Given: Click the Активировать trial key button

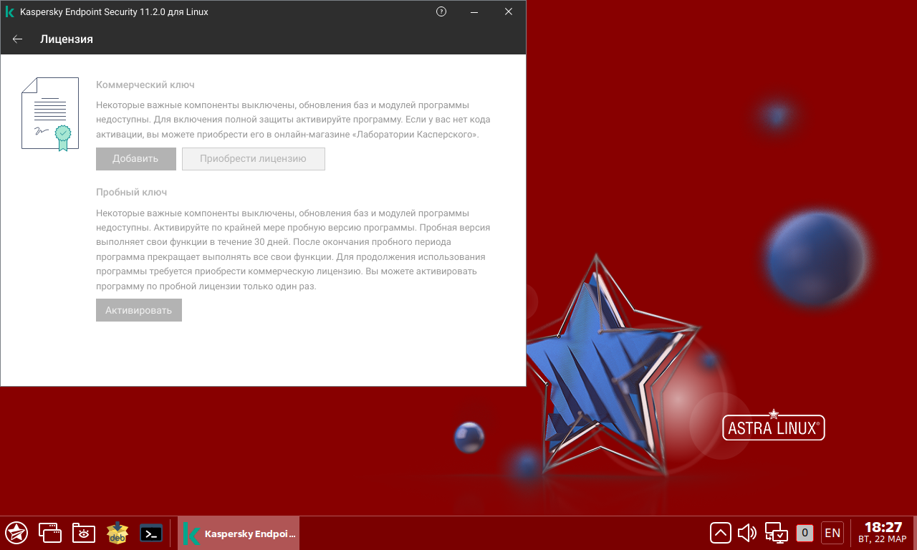Looking at the screenshot, I should coord(139,310).
